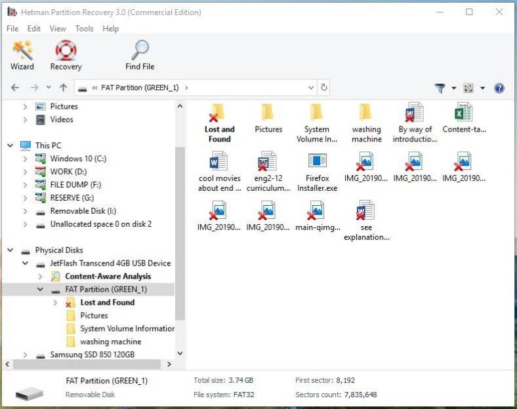Open the blue help icon
Viewport: 517px width, 409px height.
pyautogui.click(x=499, y=88)
